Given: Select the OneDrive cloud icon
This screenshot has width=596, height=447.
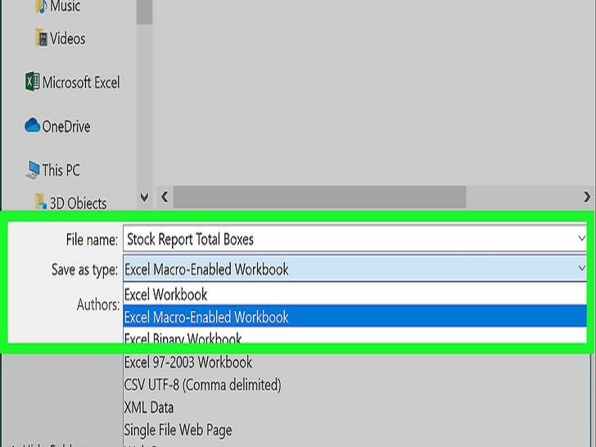Looking at the screenshot, I should pos(32,125).
